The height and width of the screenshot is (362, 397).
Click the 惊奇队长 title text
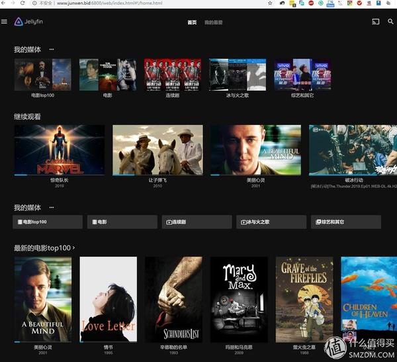pos(60,180)
